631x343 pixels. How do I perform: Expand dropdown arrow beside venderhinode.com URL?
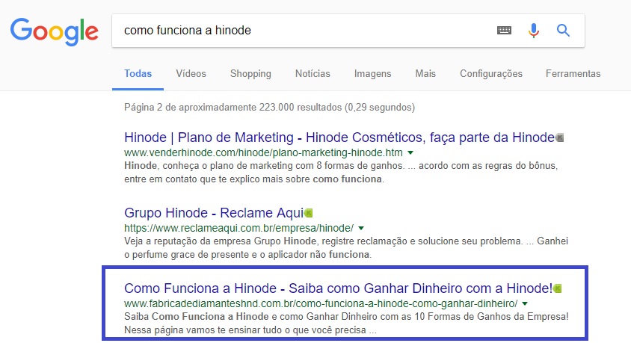410,152
